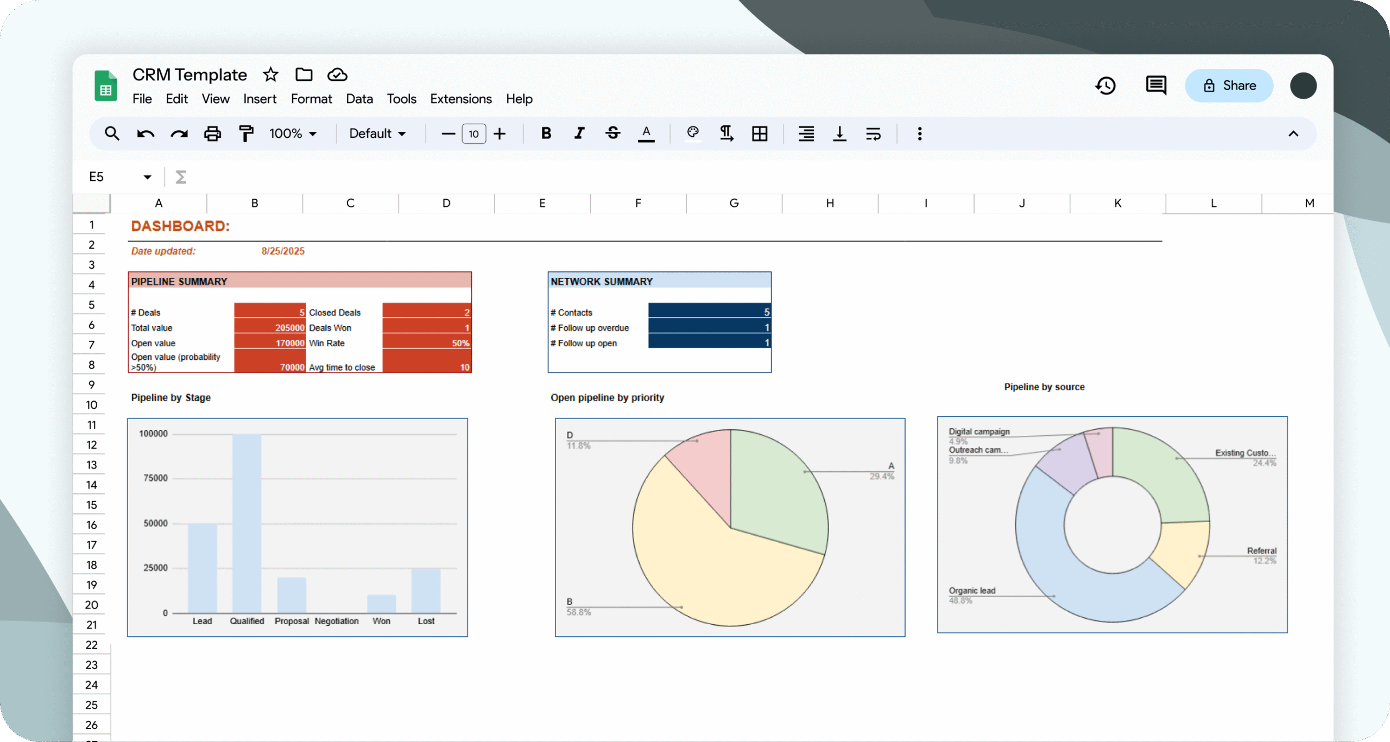
Task: Toggle strikethrough formatting
Action: 613,134
